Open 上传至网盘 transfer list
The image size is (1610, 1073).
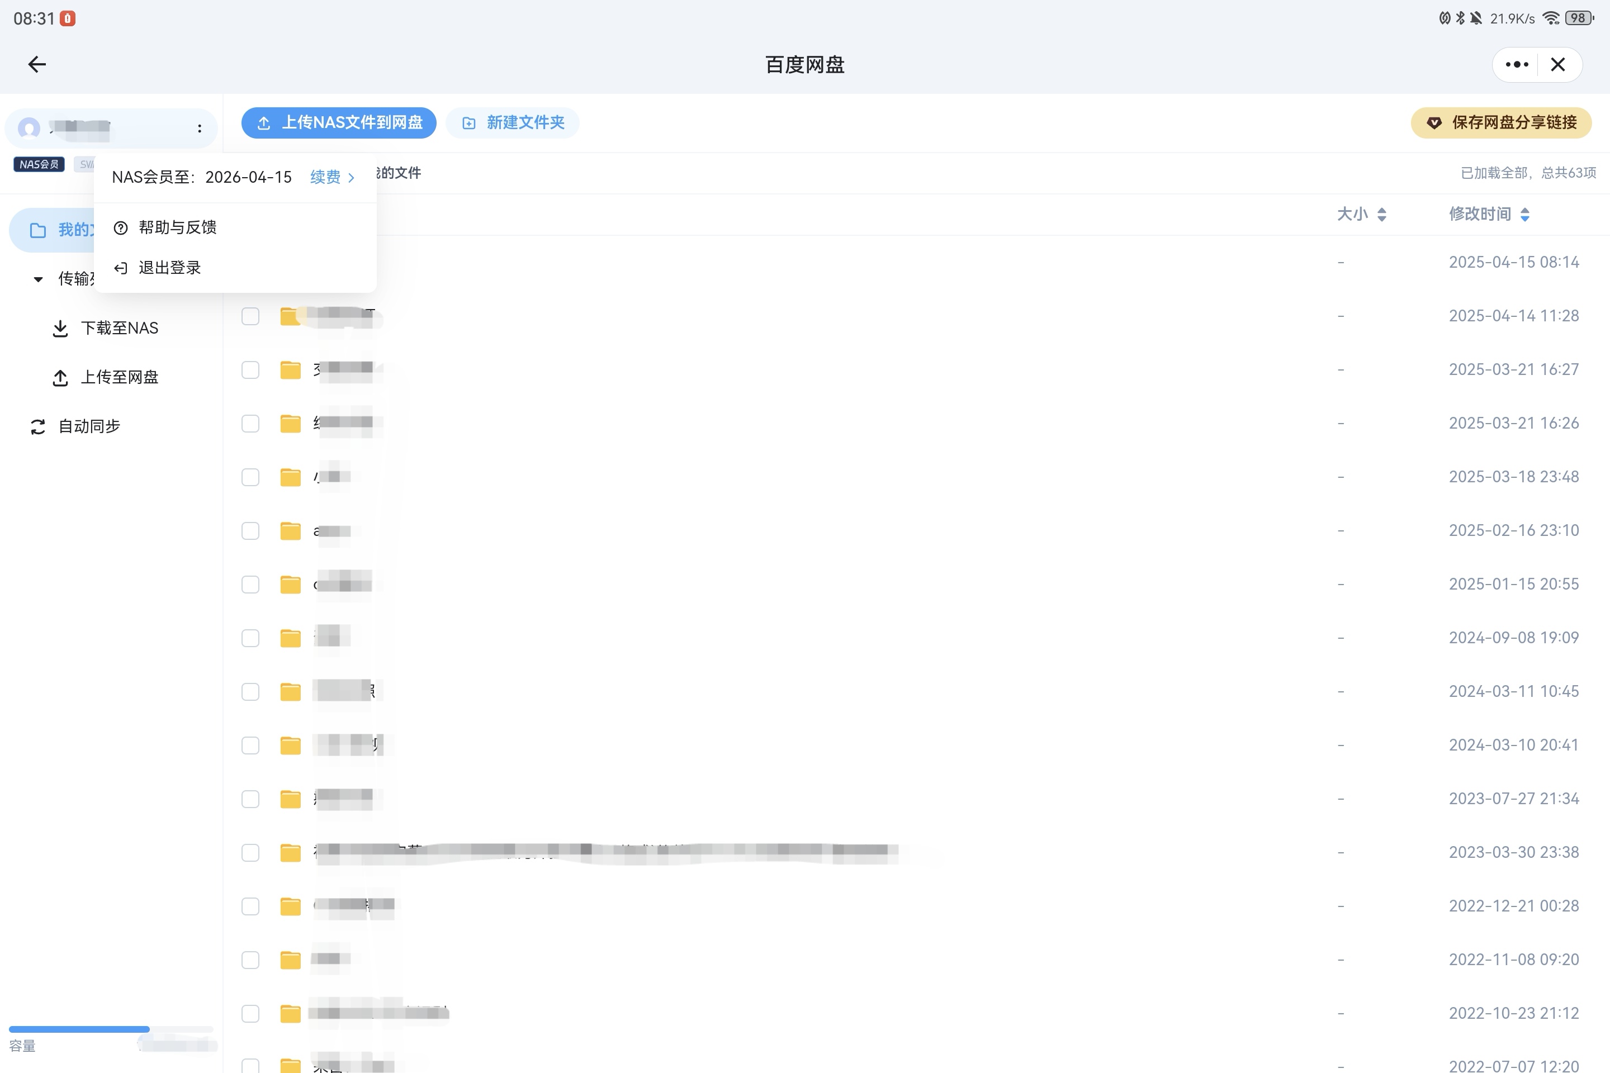[x=106, y=378]
